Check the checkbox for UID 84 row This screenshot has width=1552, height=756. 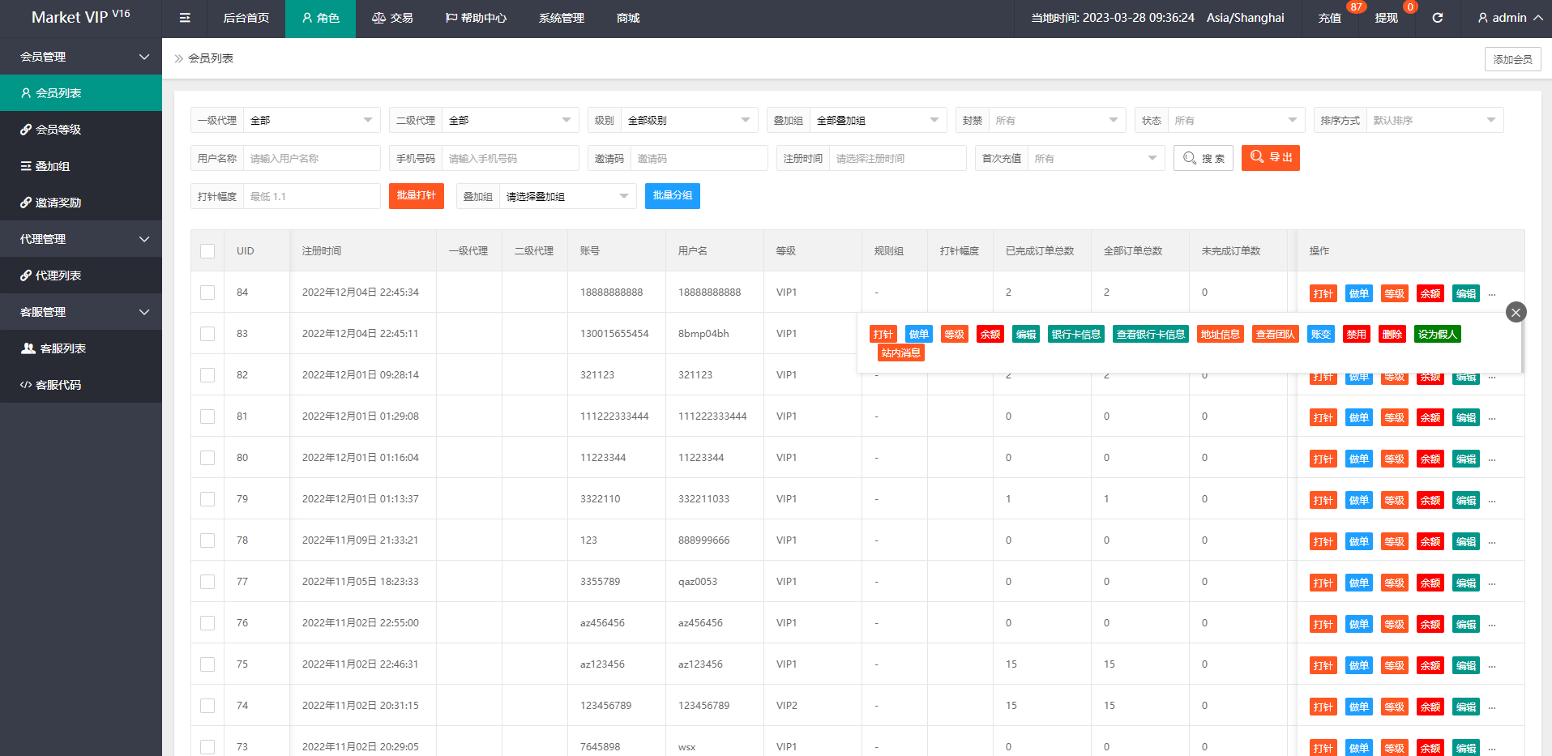(207, 293)
